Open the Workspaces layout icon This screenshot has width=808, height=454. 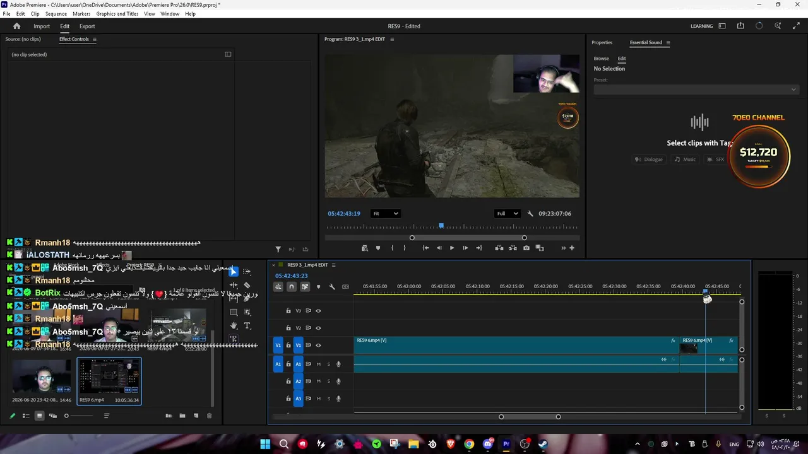(x=722, y=26)
